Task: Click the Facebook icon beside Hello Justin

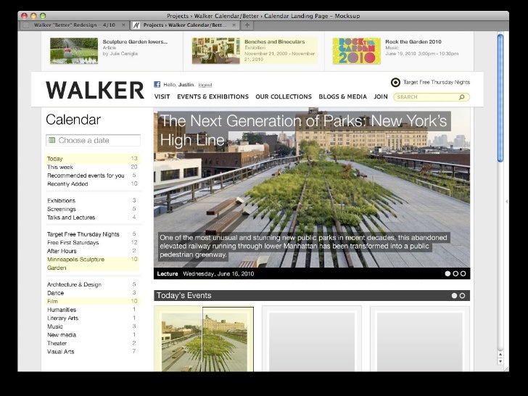Action: pos(157,85)
